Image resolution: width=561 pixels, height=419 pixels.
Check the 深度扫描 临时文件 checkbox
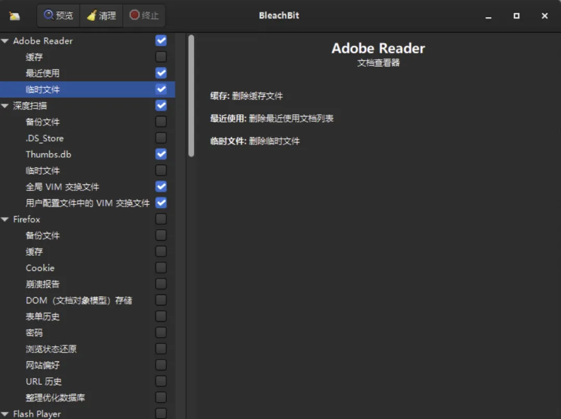click(x=161, y=171)
